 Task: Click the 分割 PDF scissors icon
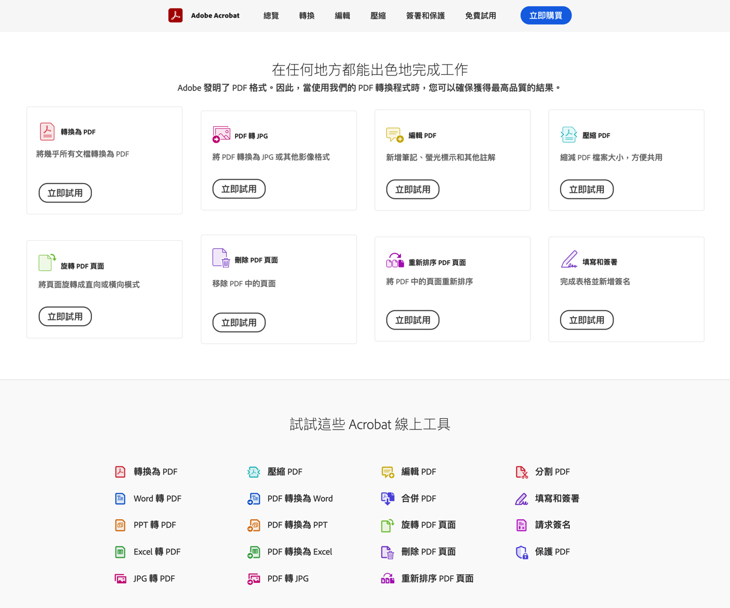[522, 472]
